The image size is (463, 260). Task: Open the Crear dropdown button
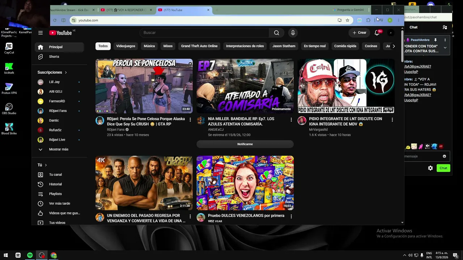coord(360,33)
